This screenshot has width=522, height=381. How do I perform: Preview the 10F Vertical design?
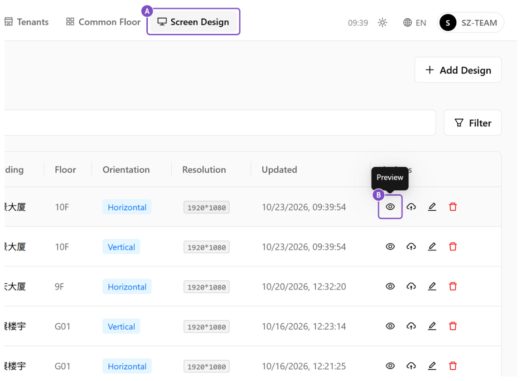pos(390,246)
